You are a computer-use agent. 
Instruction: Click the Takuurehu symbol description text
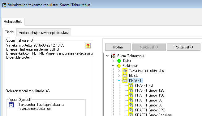point(41,106)
